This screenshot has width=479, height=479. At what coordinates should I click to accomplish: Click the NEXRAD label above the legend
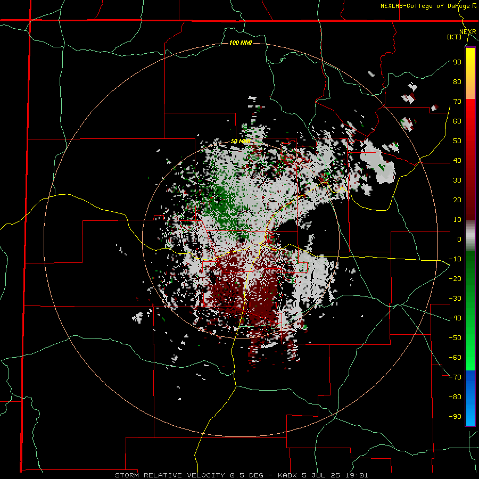pyautogui.click(x=467, y=32)
